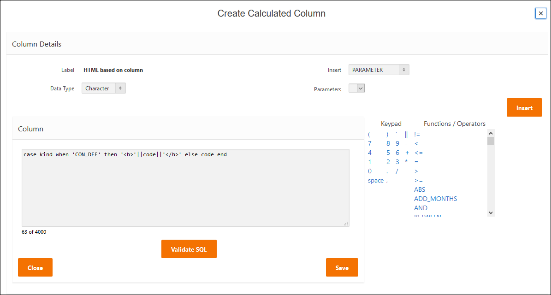The image size is (551, 295).
Task: Insert the asterisk multiply operator
Action: 406,162
